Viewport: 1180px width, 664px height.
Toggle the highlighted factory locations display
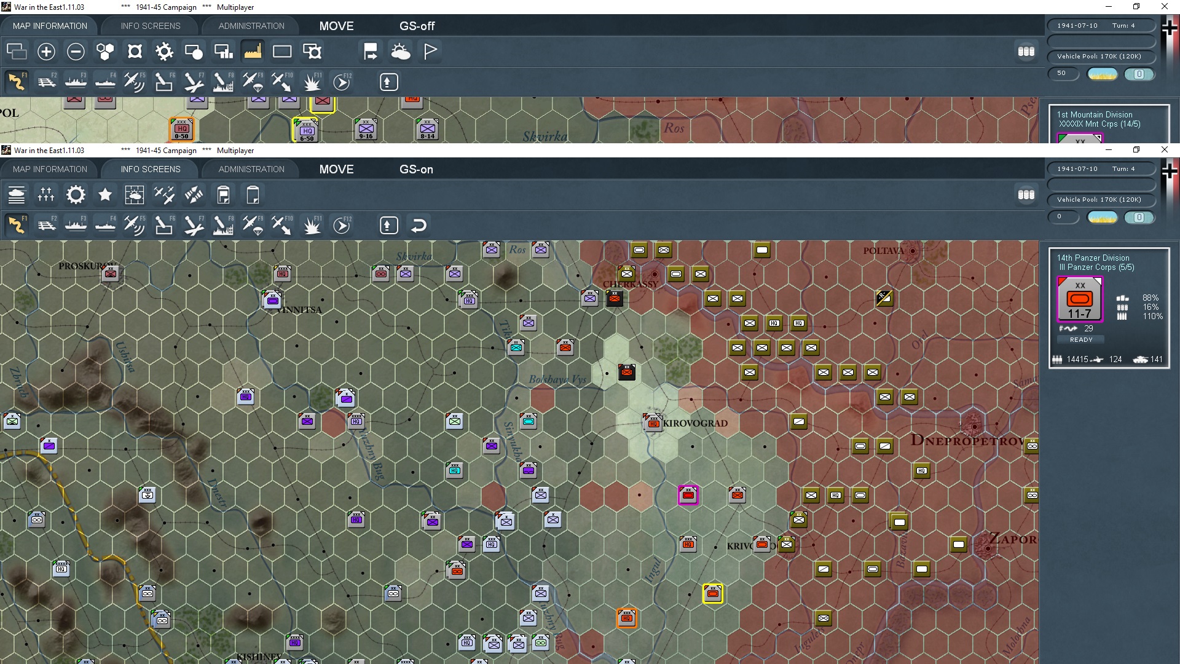[253, 52]
